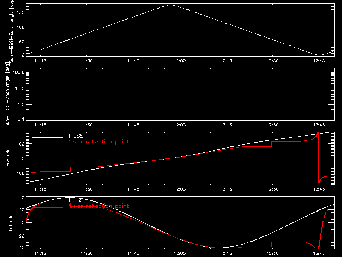The width and height of the screenshot is (342, 257).
Task: Select the 50 tick label in Earth angle plot
Action: tap(22, 42)
